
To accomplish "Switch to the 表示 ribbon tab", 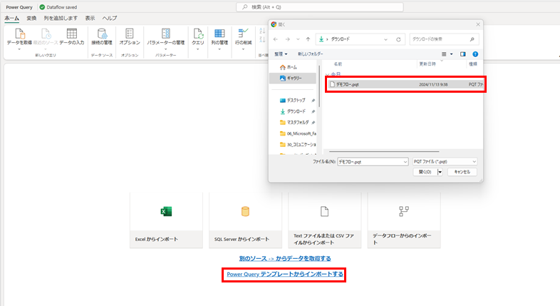I will pos(90,19).
